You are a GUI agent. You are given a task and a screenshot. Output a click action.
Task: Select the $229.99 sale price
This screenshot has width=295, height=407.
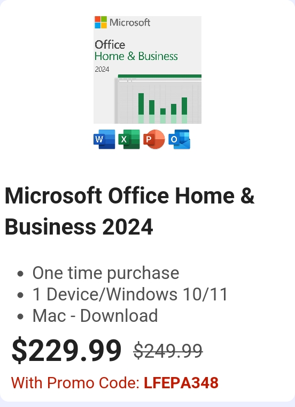point(66,350)
